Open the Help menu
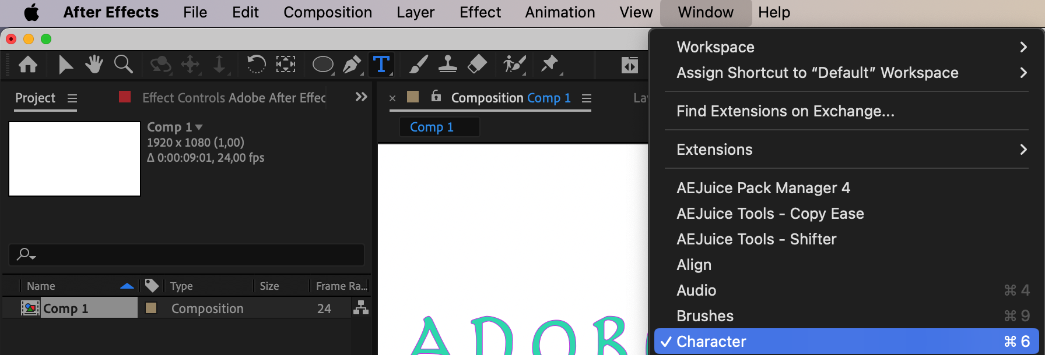 (774, 12)
